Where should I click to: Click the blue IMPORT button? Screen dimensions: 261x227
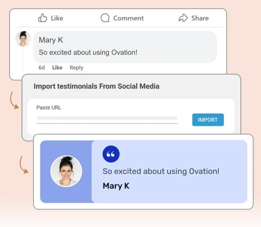pyautogui.click(x=208, y=120)
